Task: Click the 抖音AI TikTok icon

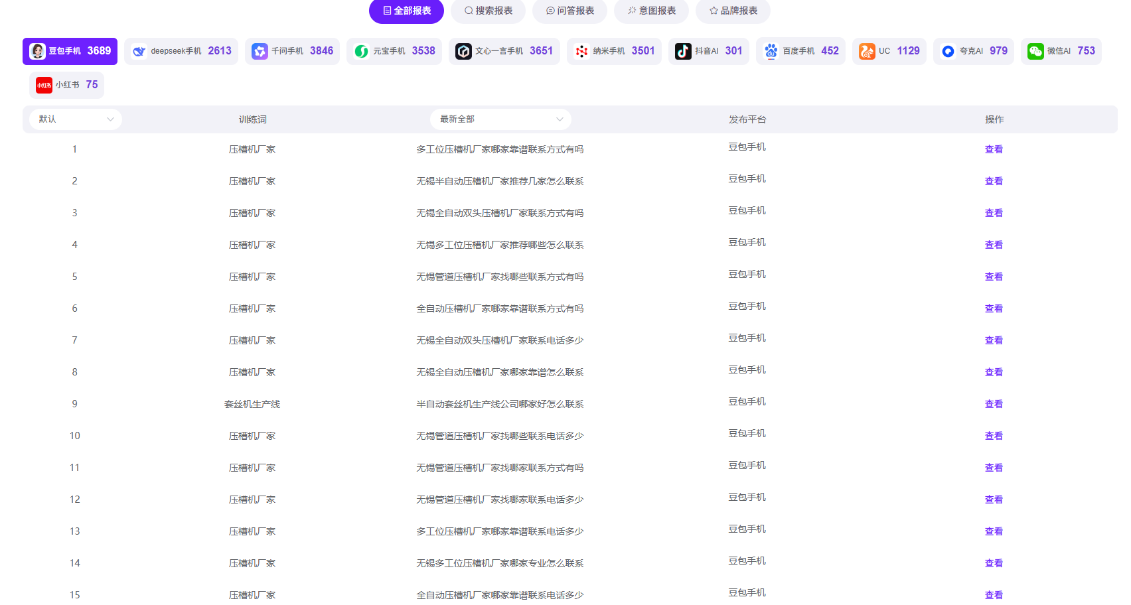Action: click(683, 51)
